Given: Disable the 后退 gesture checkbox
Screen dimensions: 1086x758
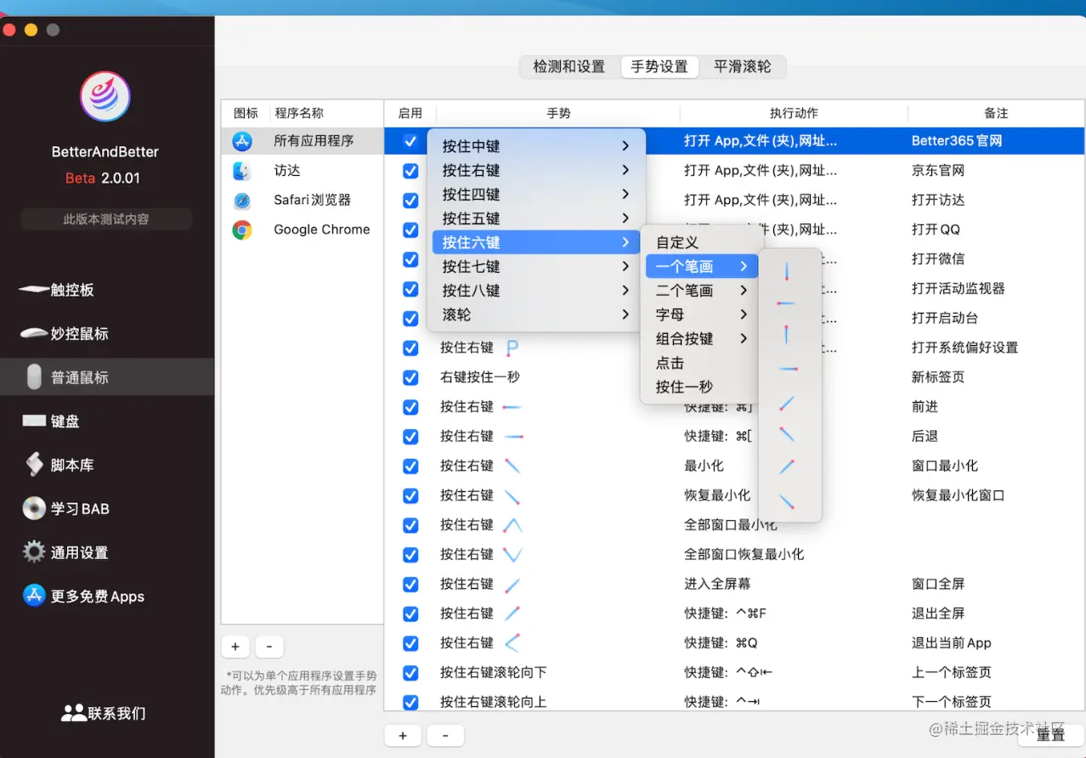Looking at the screenshot, I should (410, 437).
